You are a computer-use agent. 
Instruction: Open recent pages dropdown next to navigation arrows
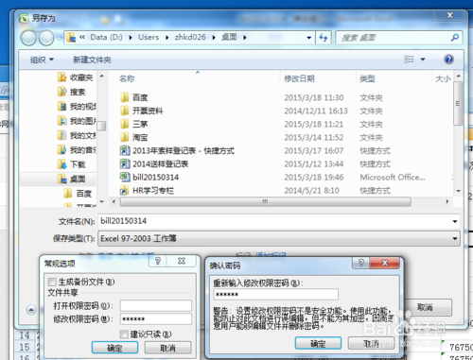(59, 38)
